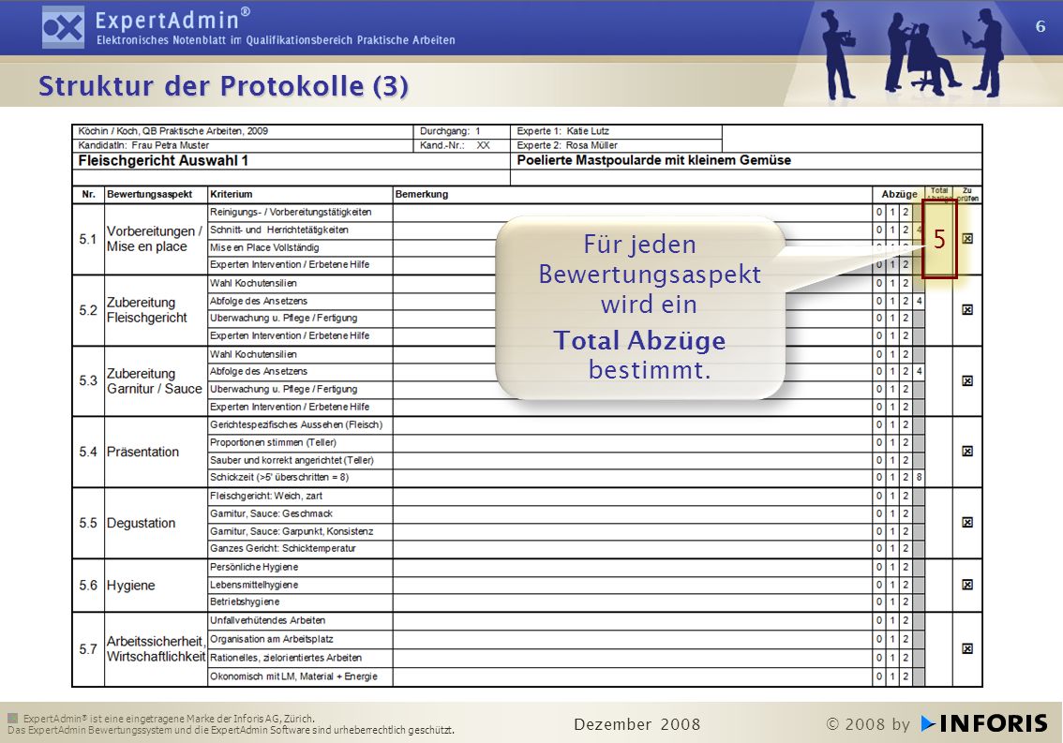This screenshot has height=743, width=1063.
Task: Click criterion 'Garnitur, Sauce: Garpunkt, Konsistenz'
Action: (x=292, y=531)
